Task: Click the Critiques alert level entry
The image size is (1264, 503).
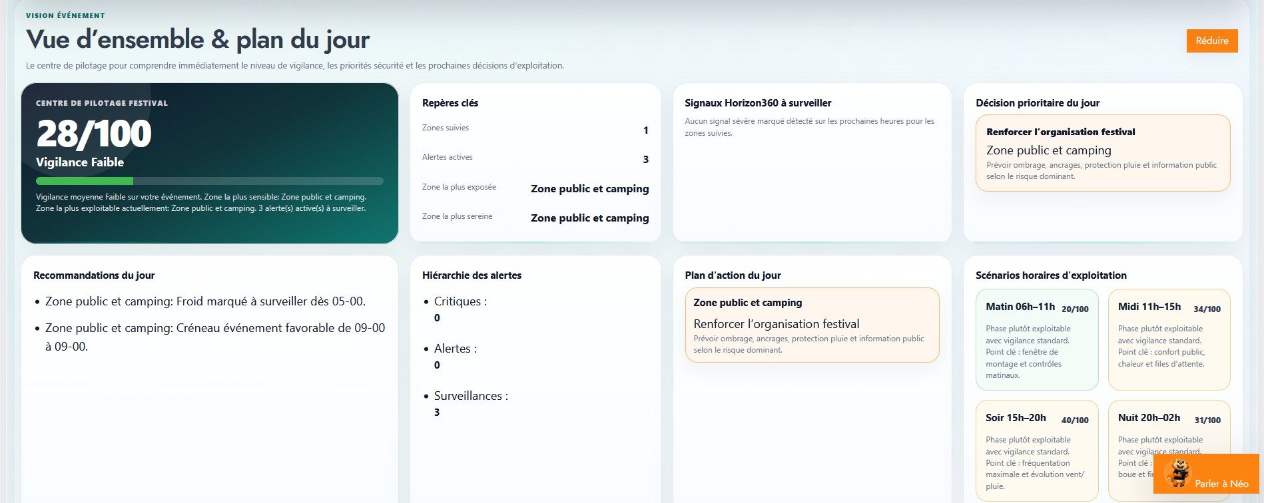Action: pyautogui.click(x=460, y=302)
